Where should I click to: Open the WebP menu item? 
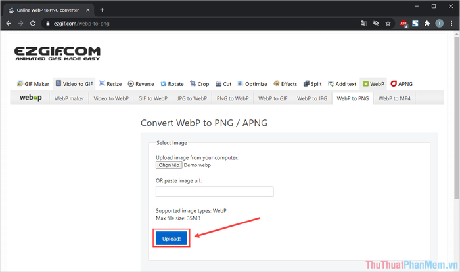coord(373,84)
